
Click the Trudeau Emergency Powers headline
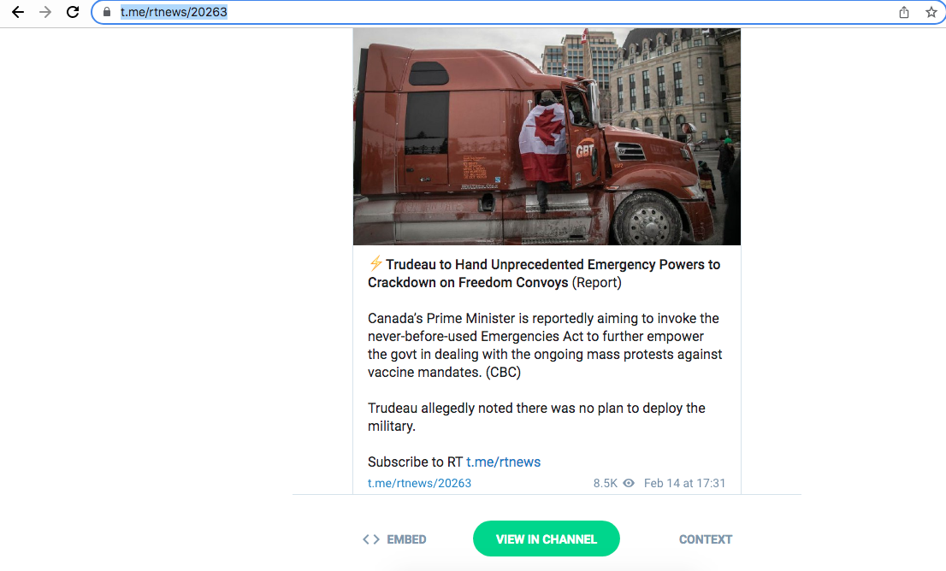point(544,274)
